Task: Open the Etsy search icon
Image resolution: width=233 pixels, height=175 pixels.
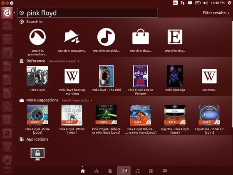Action: tap(175, 37)
